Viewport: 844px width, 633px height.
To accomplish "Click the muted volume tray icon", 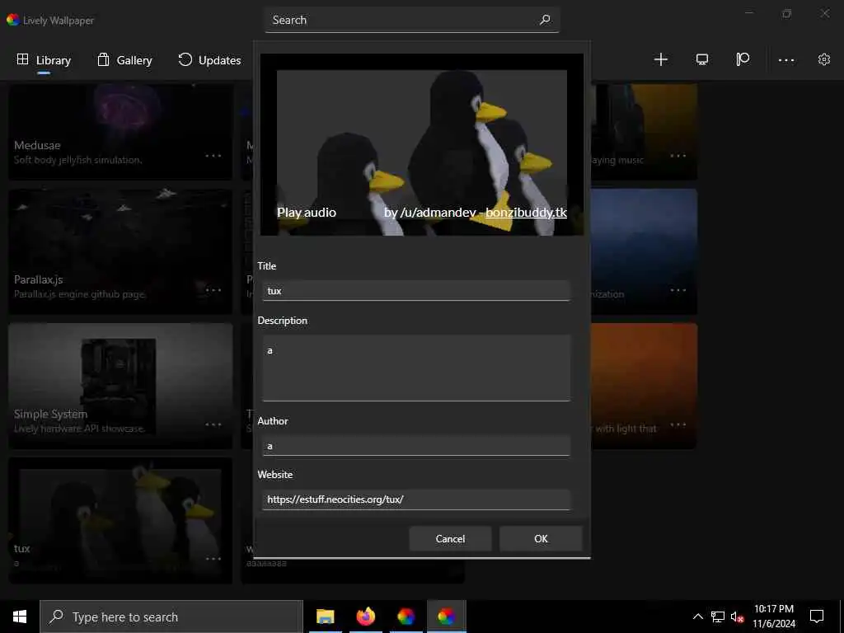I will [737, 617].
